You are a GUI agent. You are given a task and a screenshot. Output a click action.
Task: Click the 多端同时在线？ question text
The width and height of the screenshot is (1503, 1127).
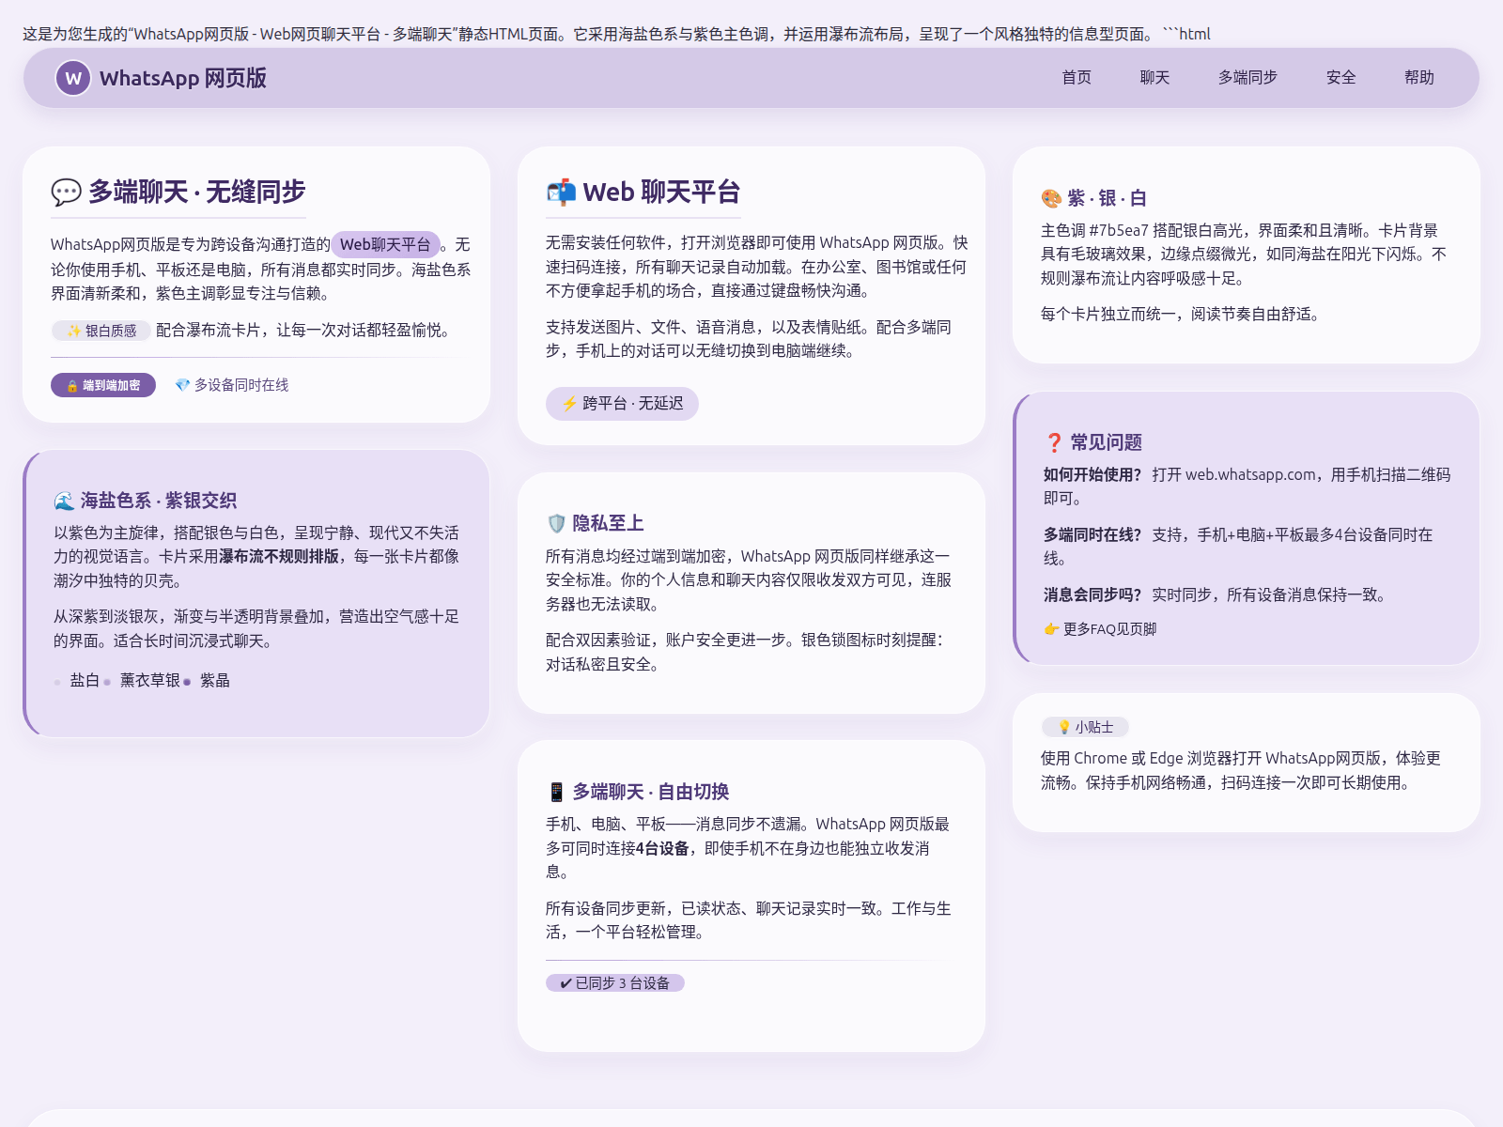(x=1092, y=534)
